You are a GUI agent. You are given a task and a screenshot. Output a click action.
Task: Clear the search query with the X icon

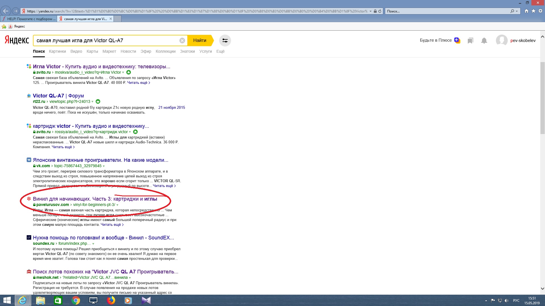pyautogui.click(x=182, y=41)
